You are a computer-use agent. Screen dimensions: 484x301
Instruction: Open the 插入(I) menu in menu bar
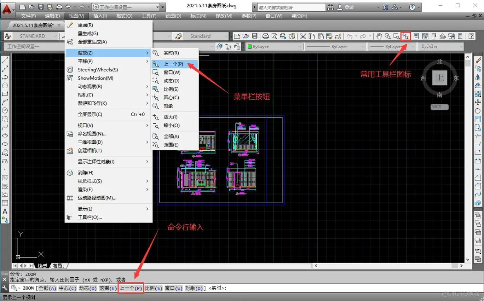(x=100, y=16)
